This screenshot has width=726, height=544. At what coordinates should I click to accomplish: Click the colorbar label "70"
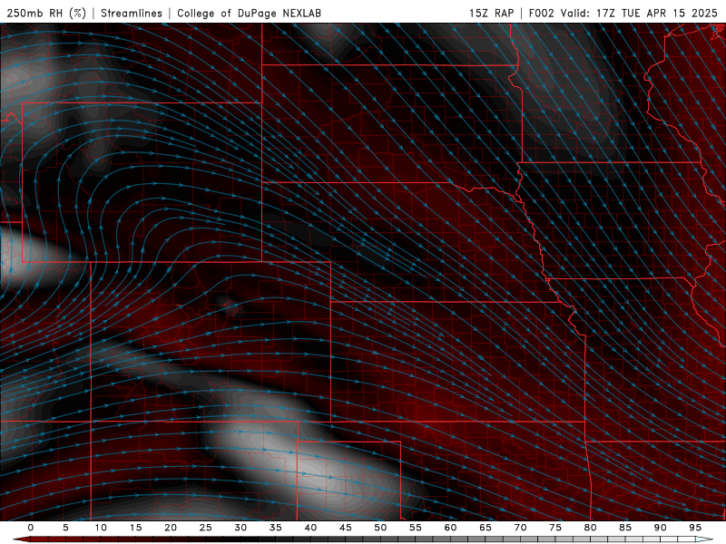[520, 528]
